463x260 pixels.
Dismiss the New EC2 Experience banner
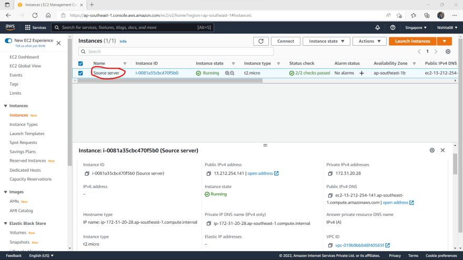tap(58, 43)
